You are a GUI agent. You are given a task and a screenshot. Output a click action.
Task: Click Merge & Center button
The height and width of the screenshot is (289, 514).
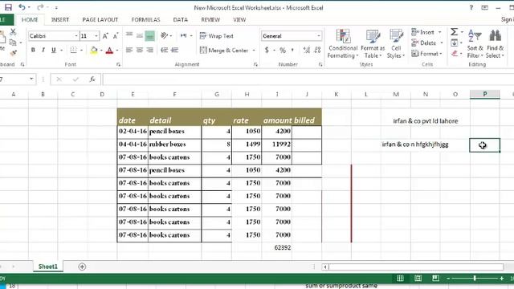click(x=224, y=50)
